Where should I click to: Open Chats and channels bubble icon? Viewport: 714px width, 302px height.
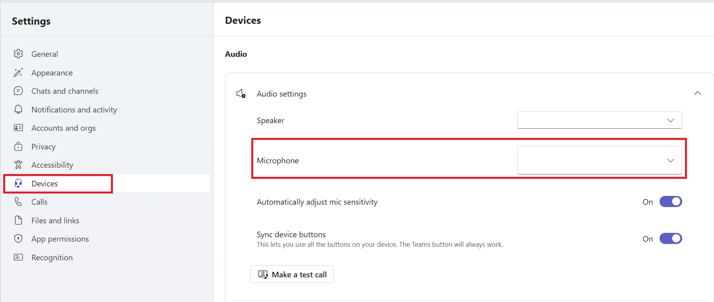point(18,91)
